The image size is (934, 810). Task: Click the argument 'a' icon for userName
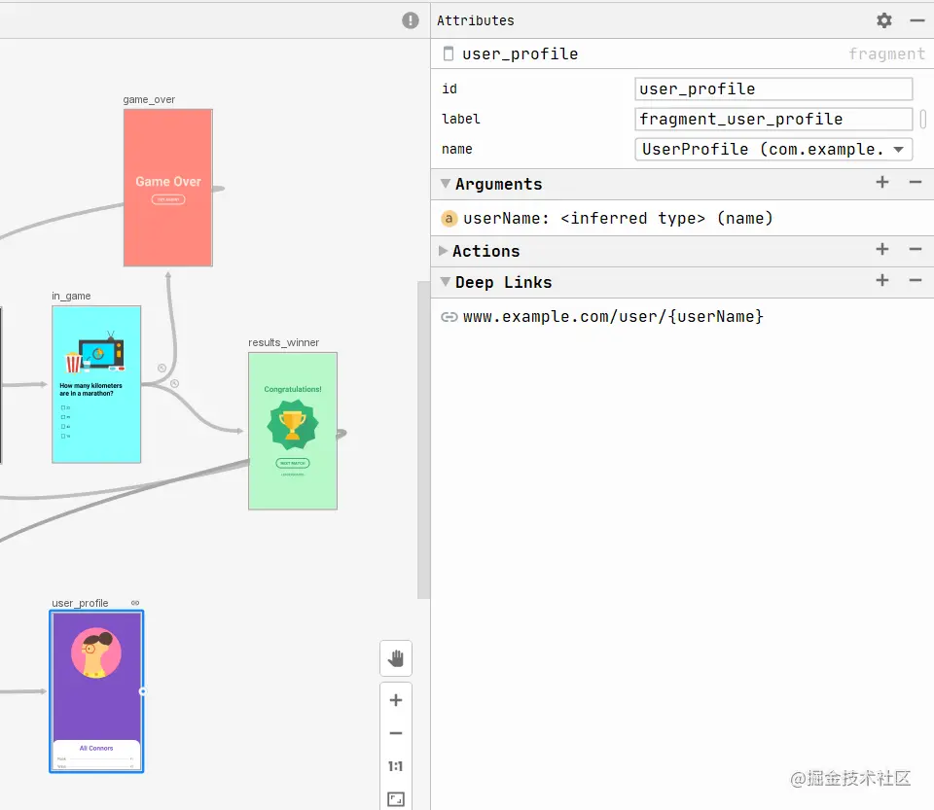[x=449, y=219]
